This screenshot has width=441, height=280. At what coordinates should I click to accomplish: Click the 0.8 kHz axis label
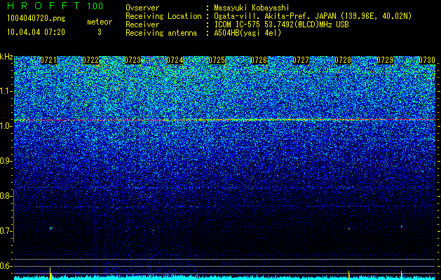point(6,196)
